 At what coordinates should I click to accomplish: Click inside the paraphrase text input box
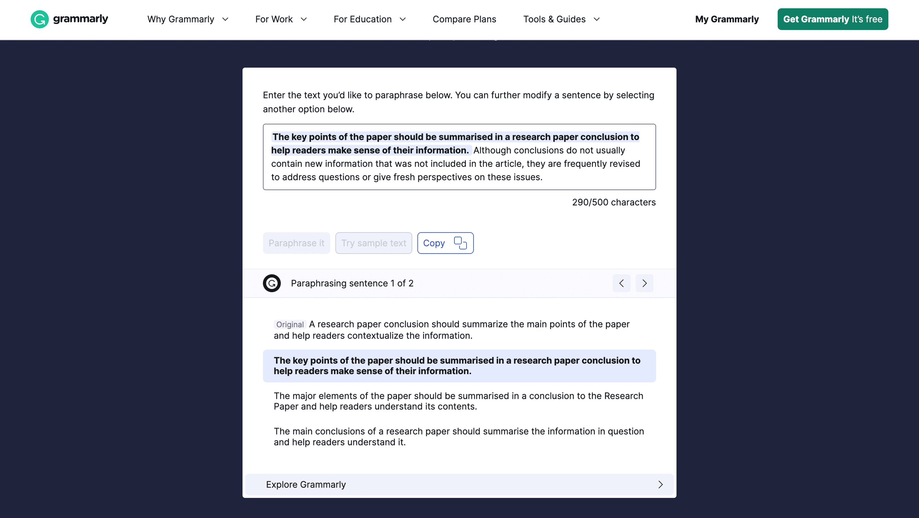(x=459, y=157)
